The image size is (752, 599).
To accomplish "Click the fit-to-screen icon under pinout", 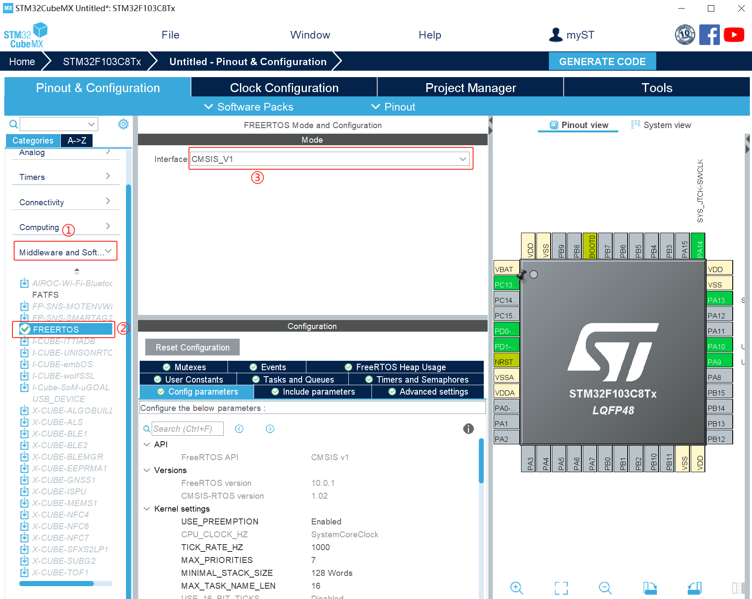I will 561,588.
